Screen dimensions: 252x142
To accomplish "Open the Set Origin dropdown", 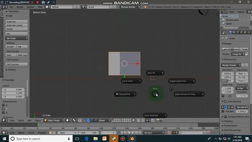I will (17, 38).
